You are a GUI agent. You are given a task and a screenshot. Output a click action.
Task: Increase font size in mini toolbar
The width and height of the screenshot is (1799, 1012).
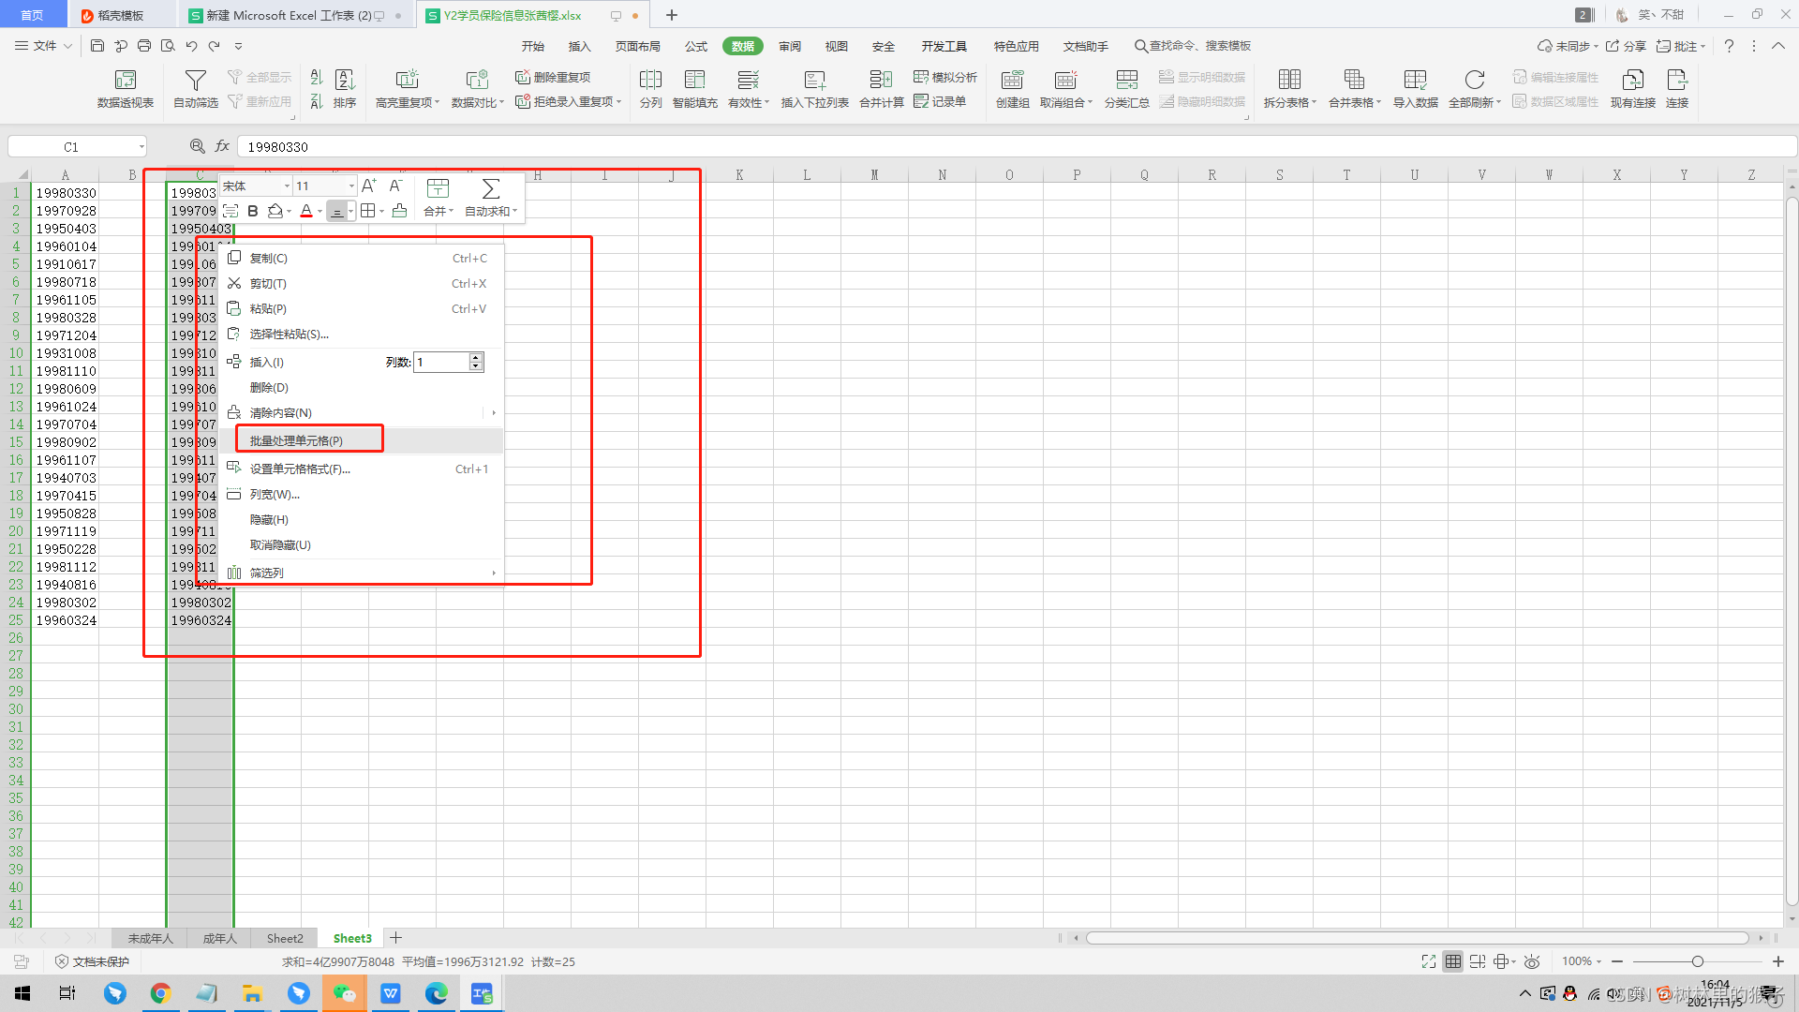pyautogui.click(x=368, y=186)
